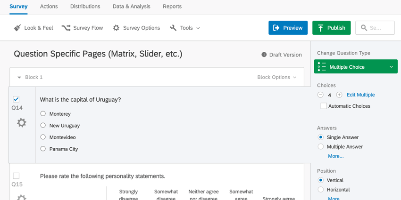This screenshot has height=200, width=401.
Task: Enable Automatic Choices checkbox
Action: (324, 106)
